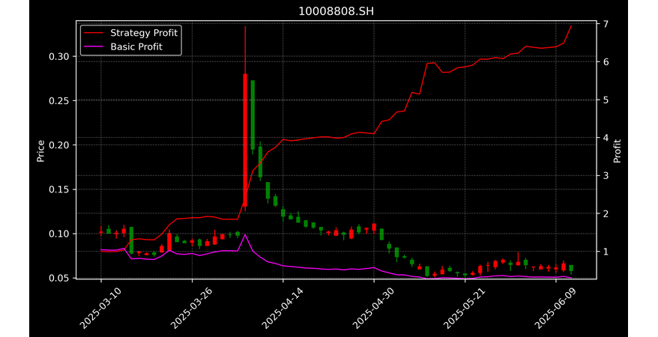This screenshot has width=658, height=337.
Task: Click the profit axis value 6
Action: (604, 61)
